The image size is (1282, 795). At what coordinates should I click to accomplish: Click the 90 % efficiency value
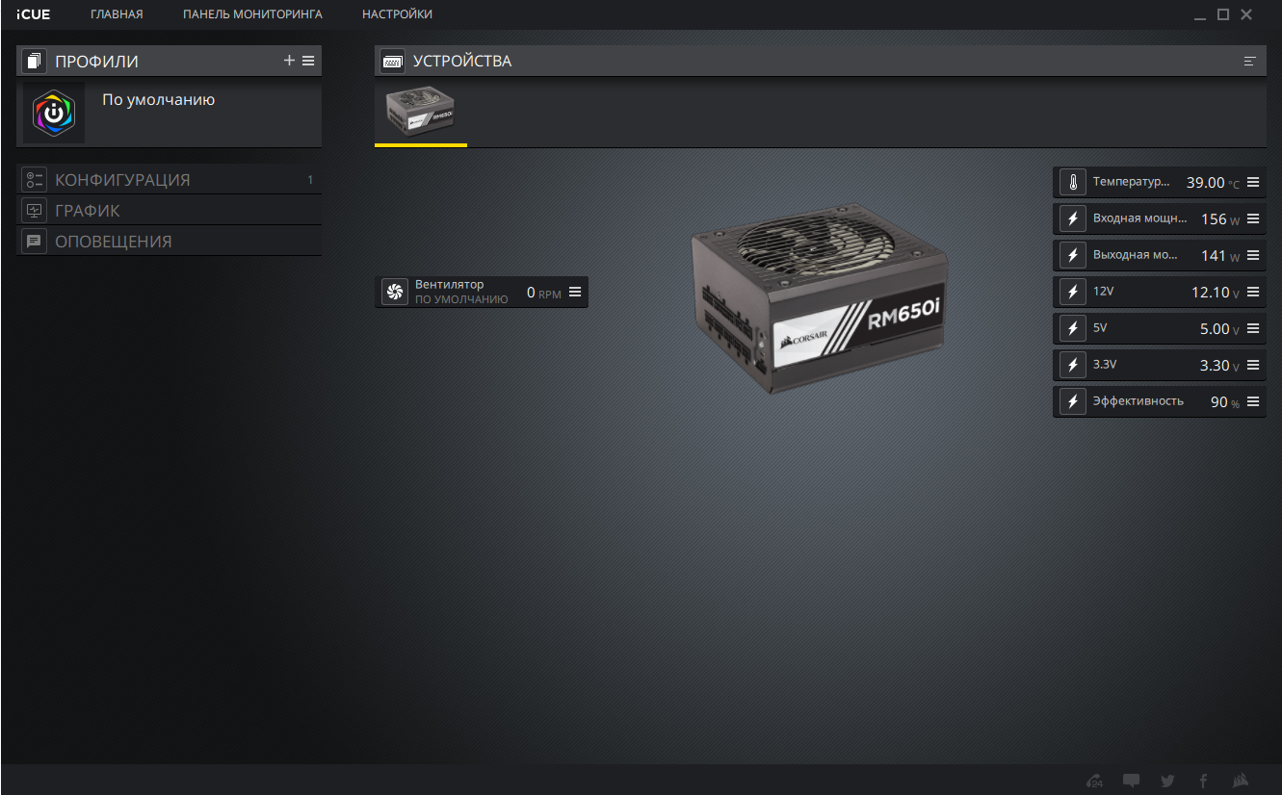click(x=1225, y=402)
